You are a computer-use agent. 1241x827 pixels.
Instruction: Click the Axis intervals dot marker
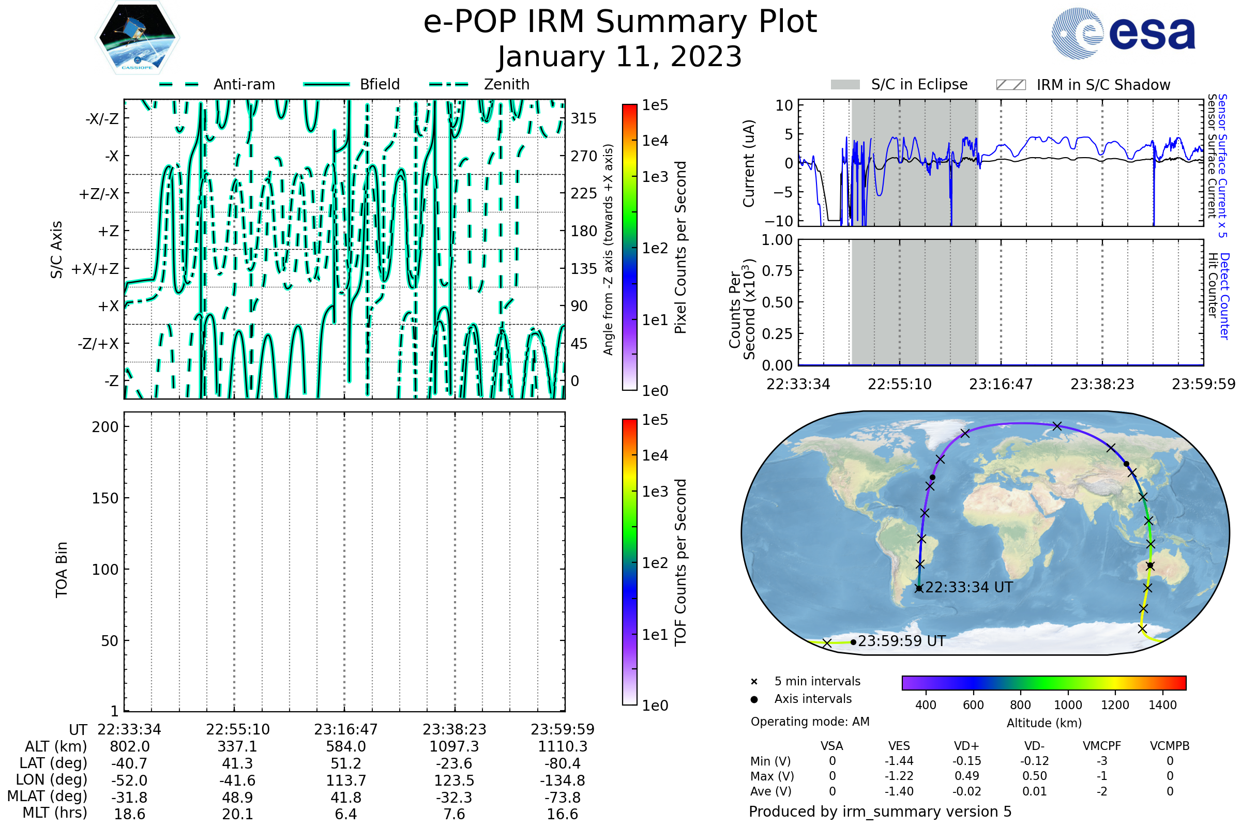[x=754, y=699]
